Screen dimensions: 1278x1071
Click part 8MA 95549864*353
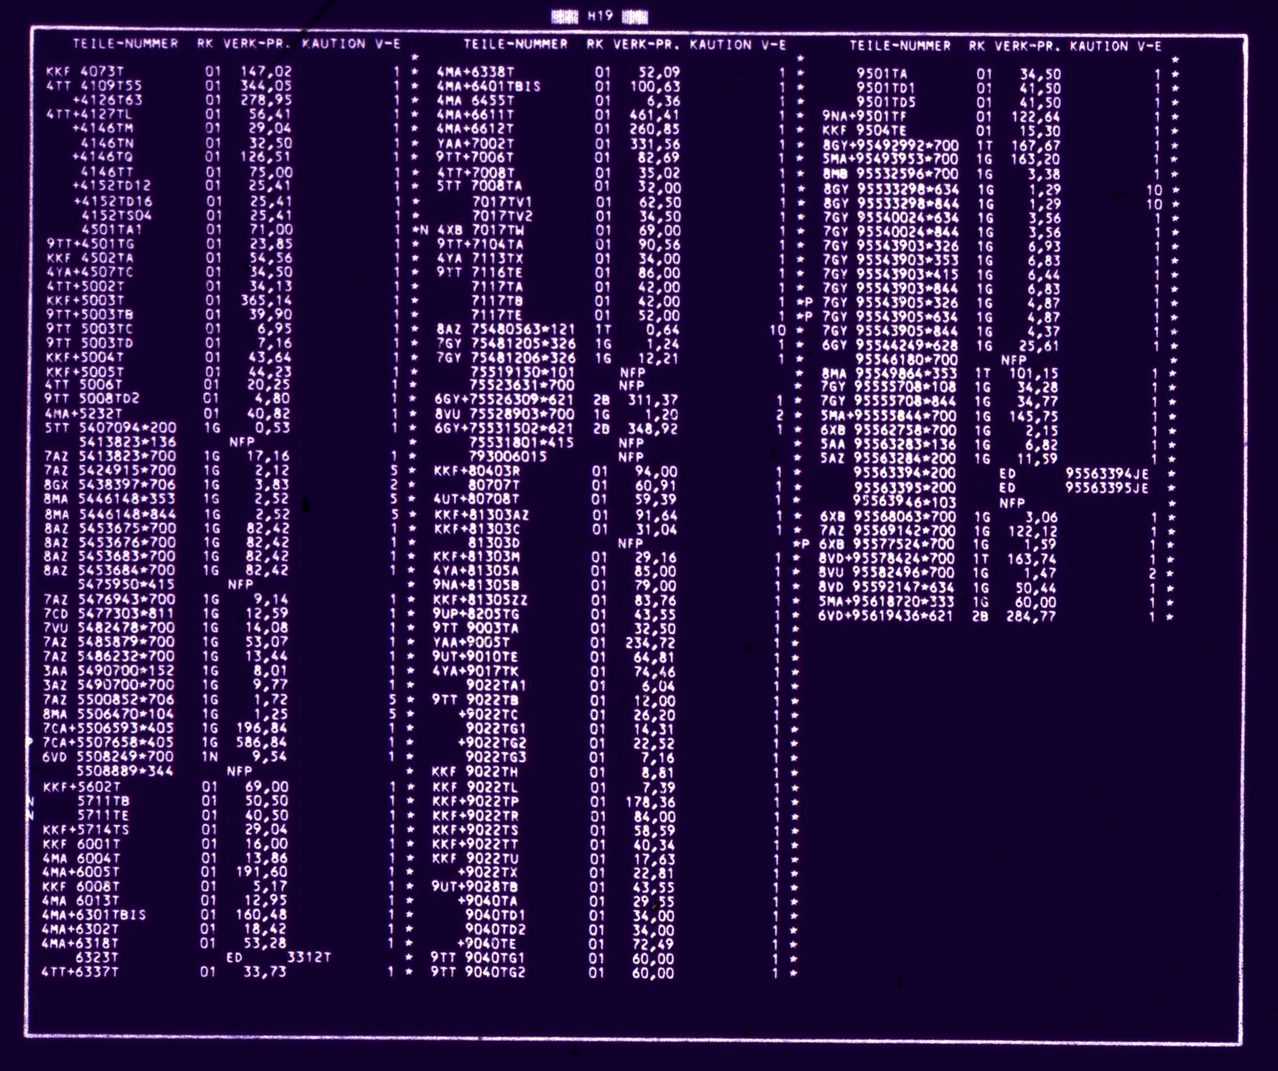click(889, 374)
